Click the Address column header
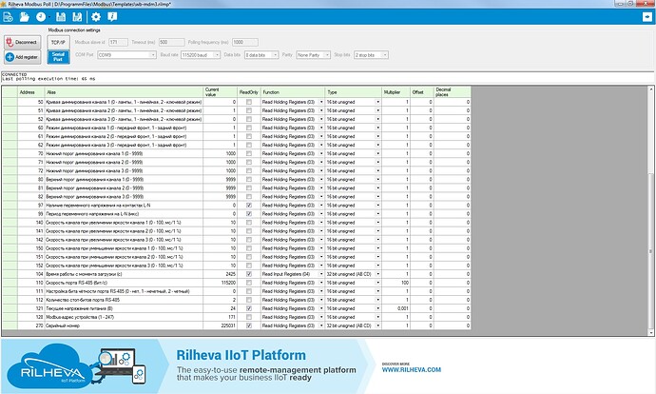 (x=30, y=92)
